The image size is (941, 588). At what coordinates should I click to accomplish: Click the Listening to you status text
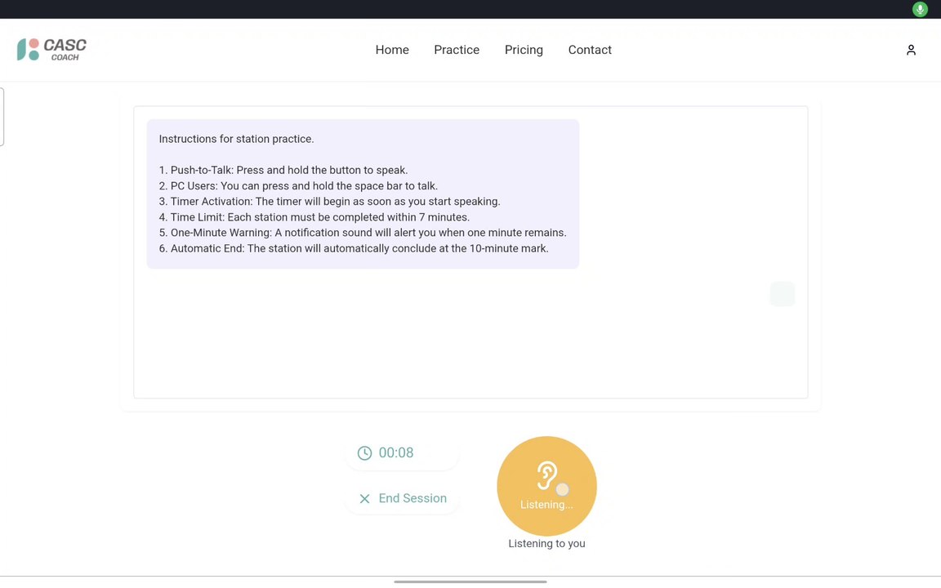[x=546, y=544]
